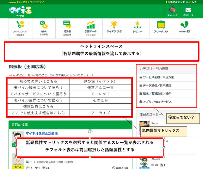Click the 掲示板 menu label
The height and width of the screenshot is (169, 203).
coord(67,31)
